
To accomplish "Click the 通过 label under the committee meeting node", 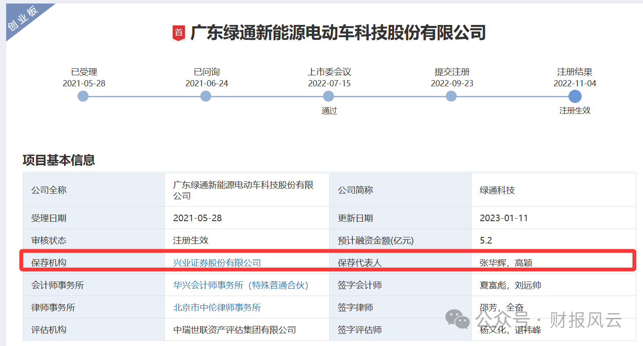I will (x=329, y=111).
